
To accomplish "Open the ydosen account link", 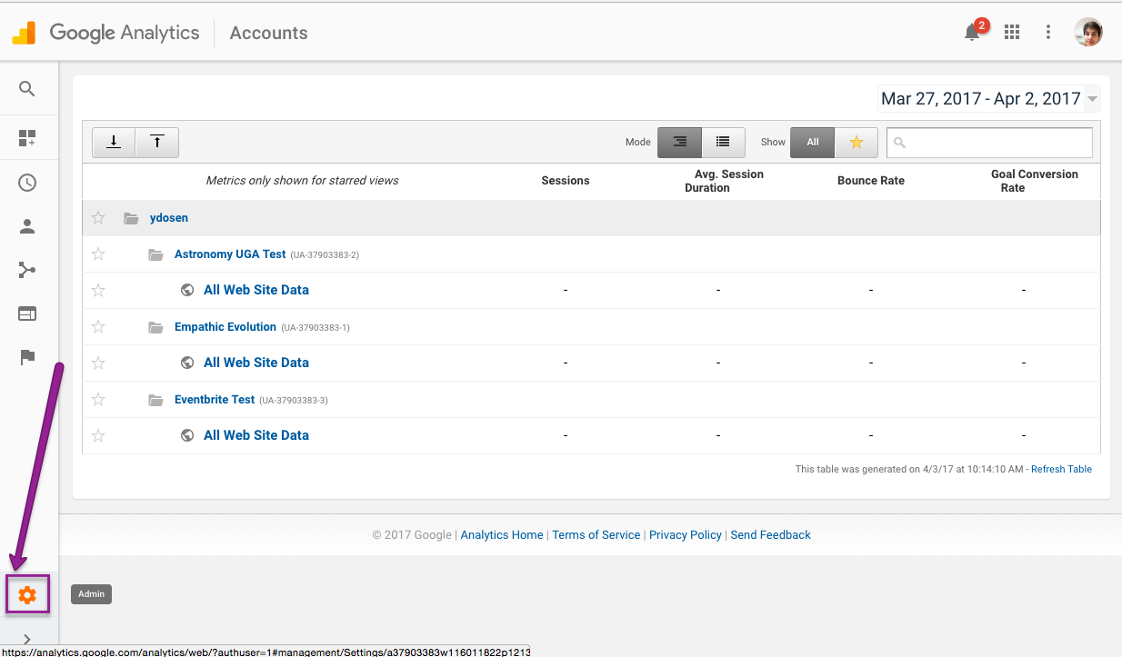I will pos(169,218).
